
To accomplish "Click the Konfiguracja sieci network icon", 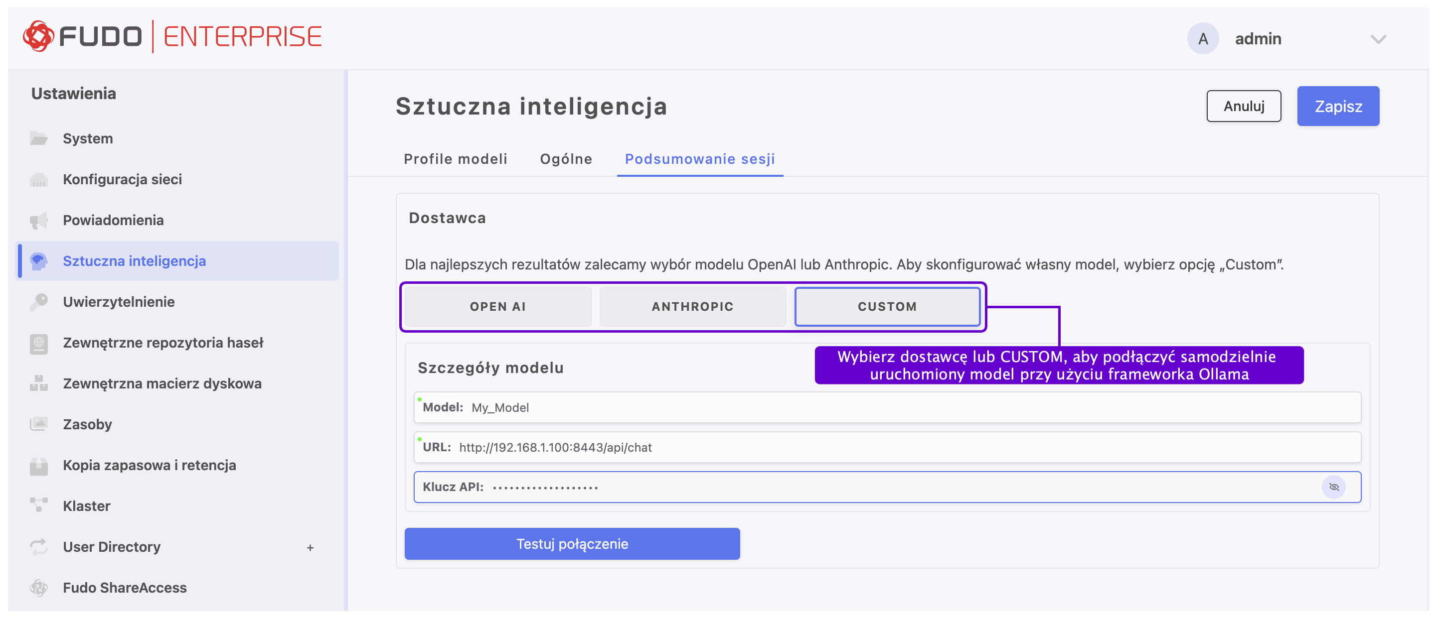I will 38,179.
